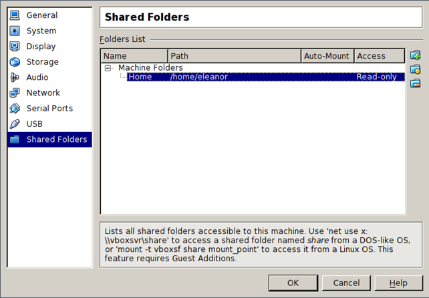This screenshot has height=298, width=429.
Task: Click the USB plug icon
Action: 15,124
